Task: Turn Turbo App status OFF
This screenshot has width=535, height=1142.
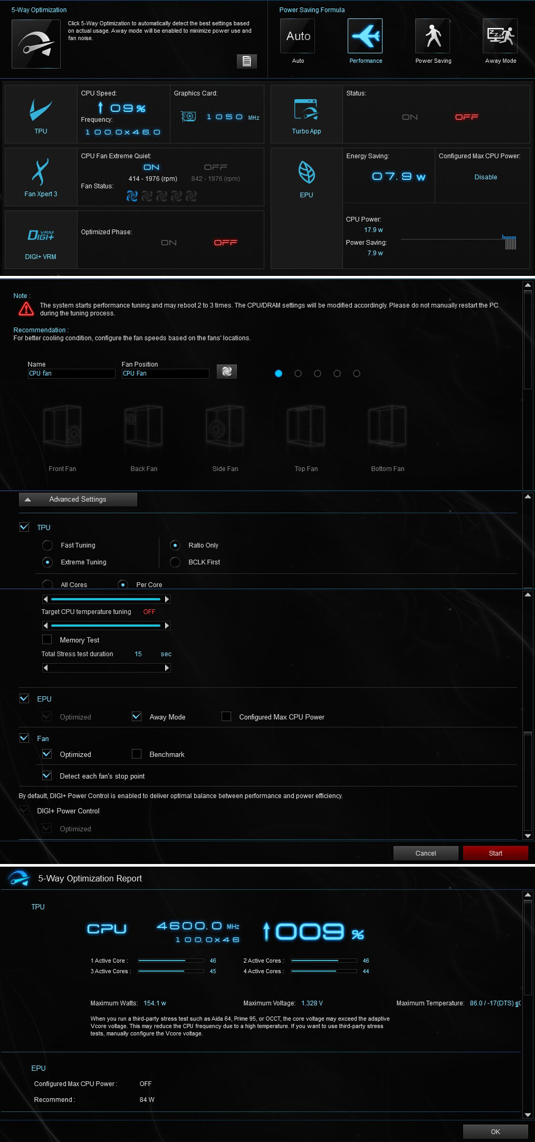Action: pyautogui.click(x=466, y=117)
